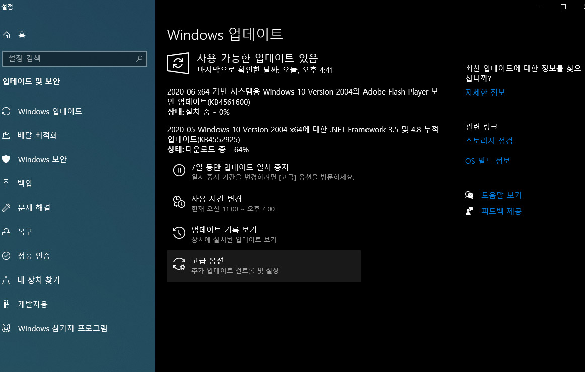Viewport: 585px width, 372px height.
Task: Open 고급 옵션 settings
Action: 264,266
